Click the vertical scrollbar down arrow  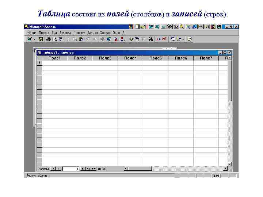point(230,164)
